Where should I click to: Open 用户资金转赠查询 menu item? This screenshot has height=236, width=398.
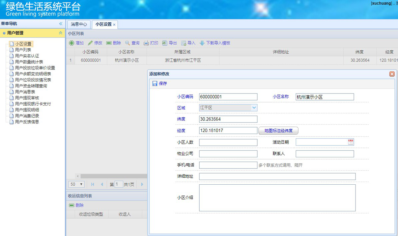tap(31, 86)
